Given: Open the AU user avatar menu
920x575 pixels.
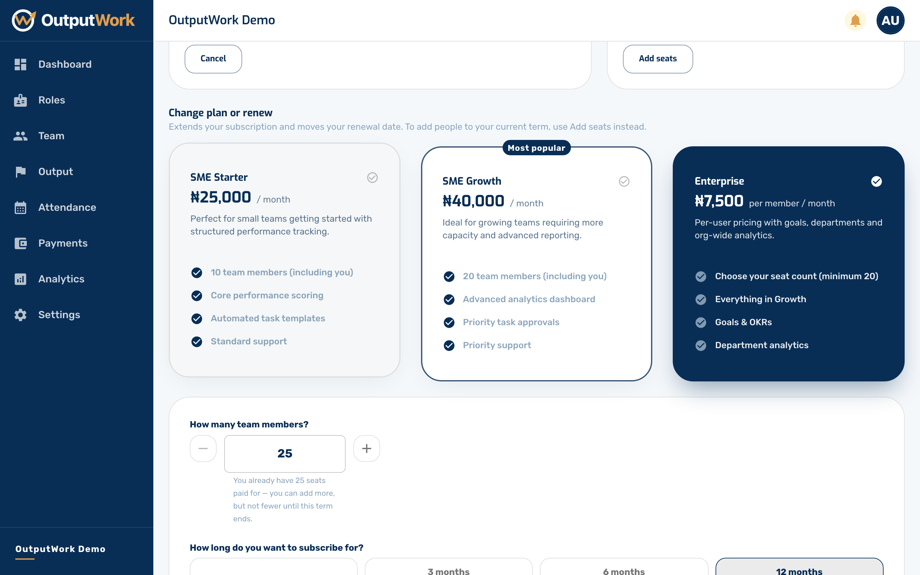Looking at the screenshot, I should [x=890, y=20].
